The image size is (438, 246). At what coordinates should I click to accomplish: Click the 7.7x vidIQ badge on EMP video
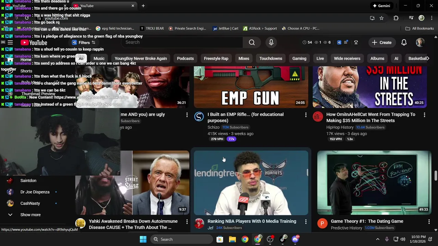tap(231, 139)
